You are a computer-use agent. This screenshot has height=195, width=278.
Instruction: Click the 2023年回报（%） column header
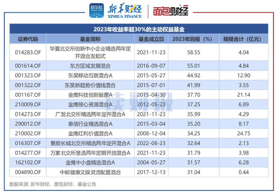pyautogui.click(x=194, y=39)
